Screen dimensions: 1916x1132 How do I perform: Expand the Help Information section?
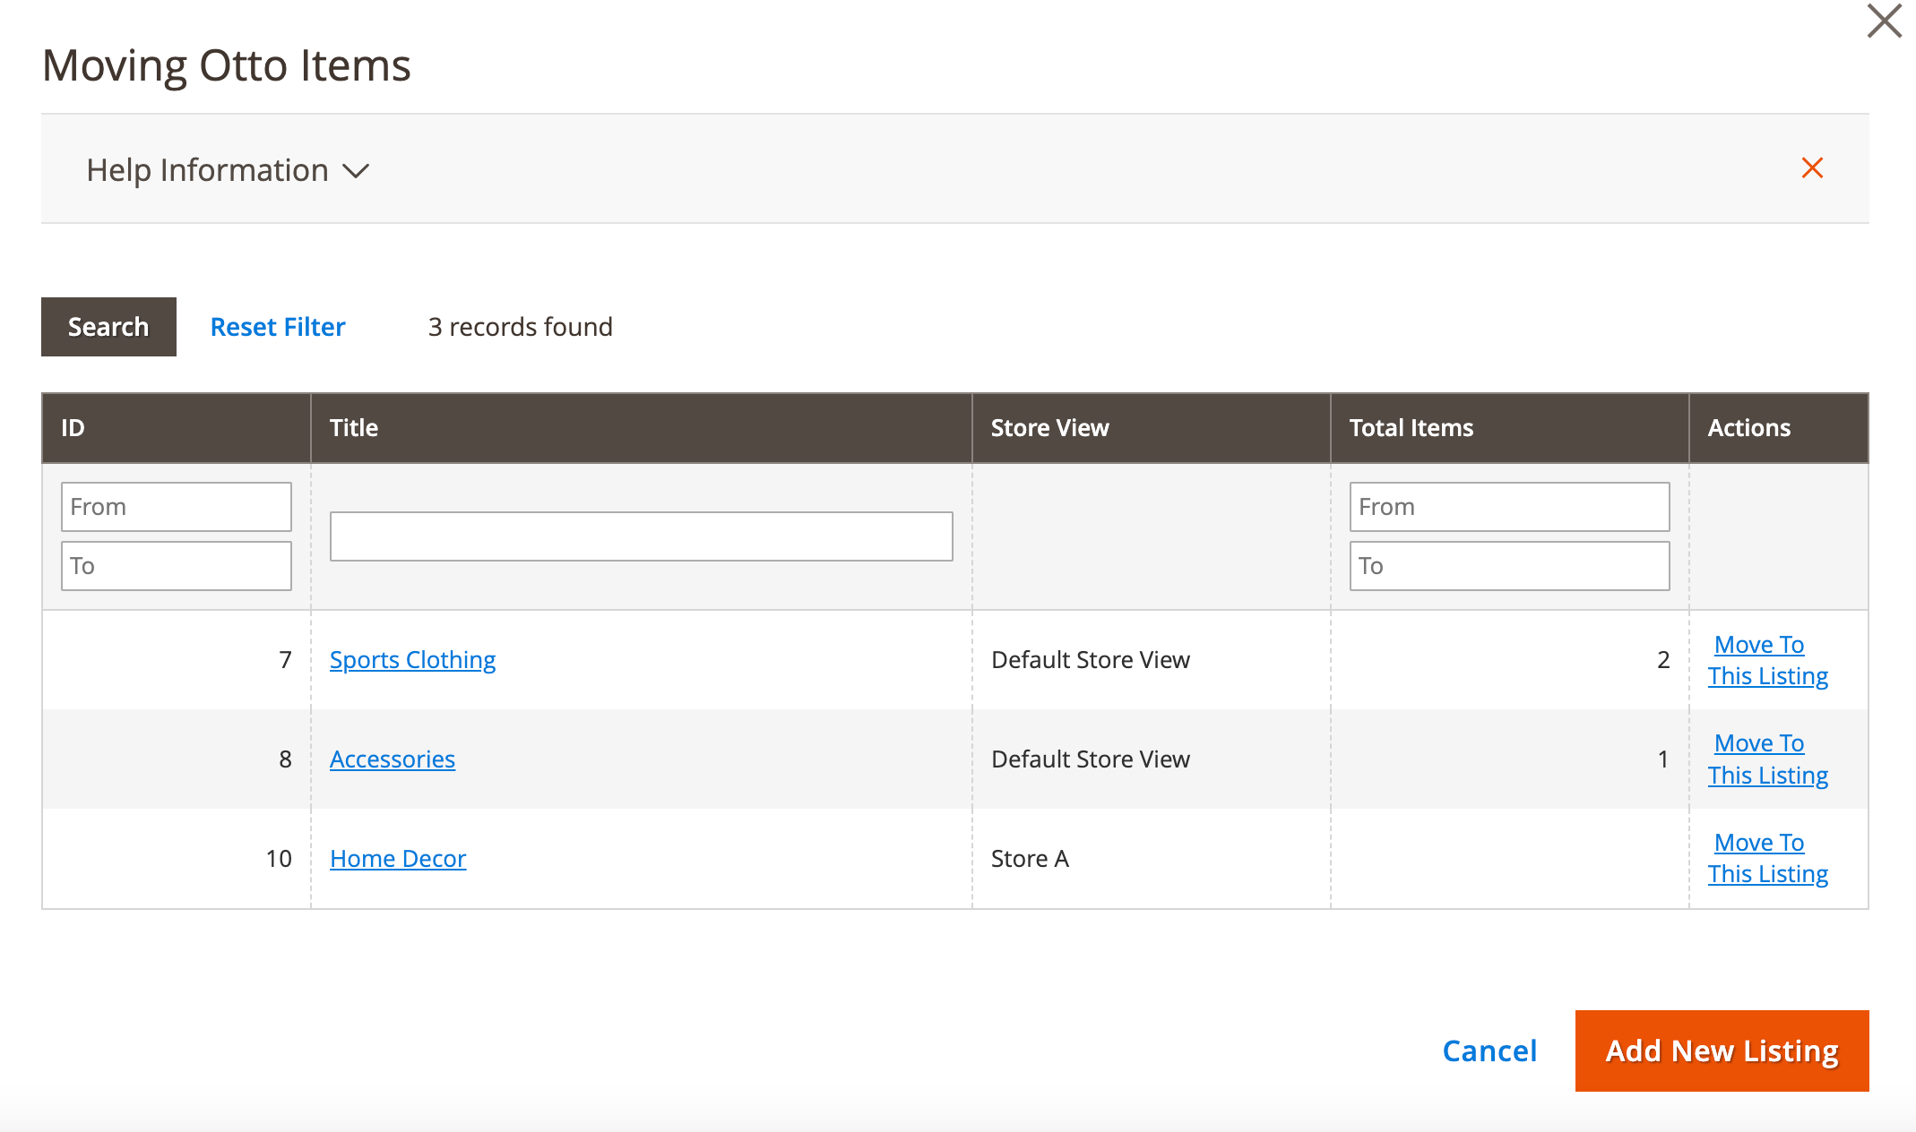tap(228, 170)
